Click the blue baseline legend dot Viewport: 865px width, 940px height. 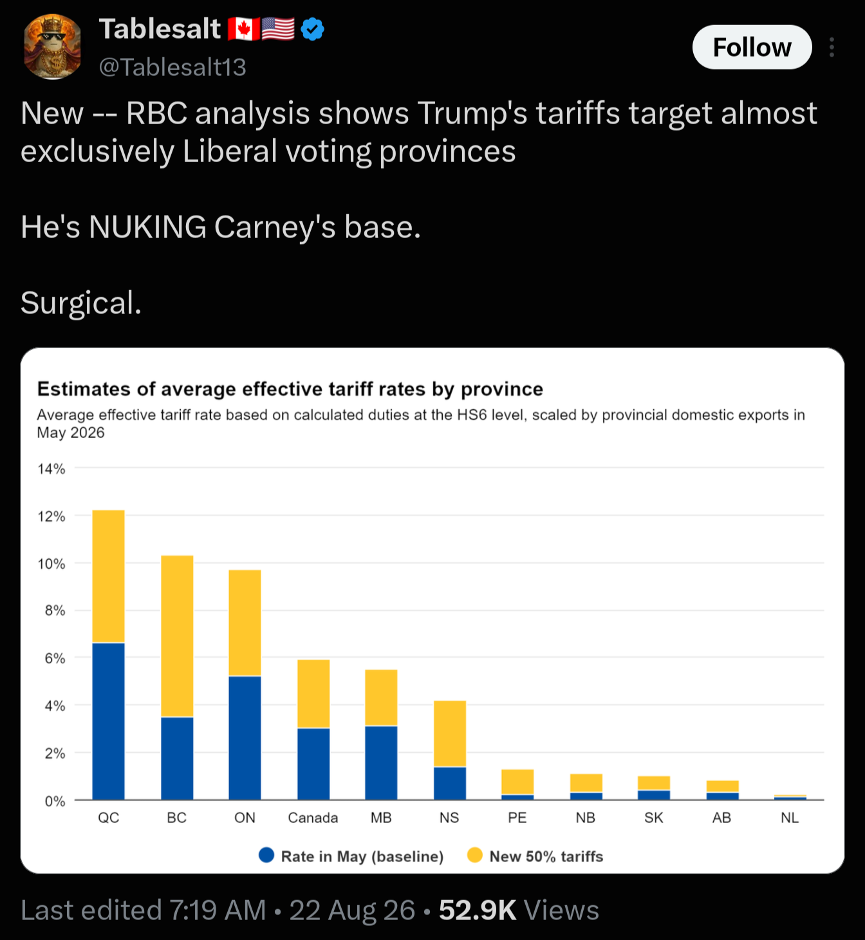(x=266, y=855)
